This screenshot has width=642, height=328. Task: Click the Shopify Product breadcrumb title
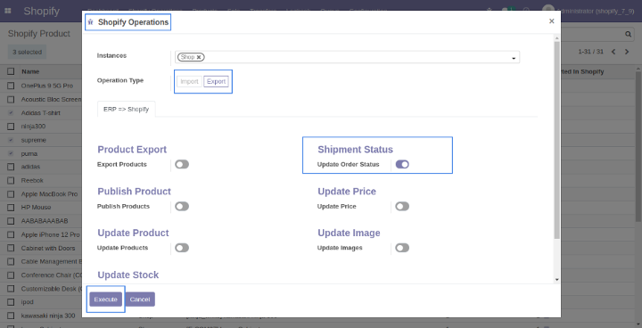click(39, 34)
